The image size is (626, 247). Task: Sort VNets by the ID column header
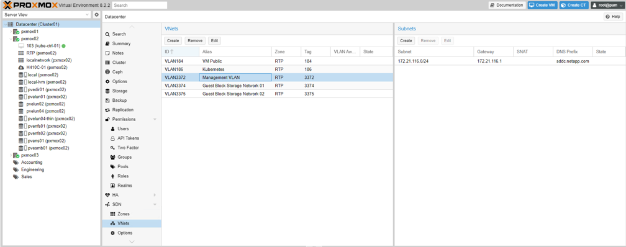[x=180, y=52]
